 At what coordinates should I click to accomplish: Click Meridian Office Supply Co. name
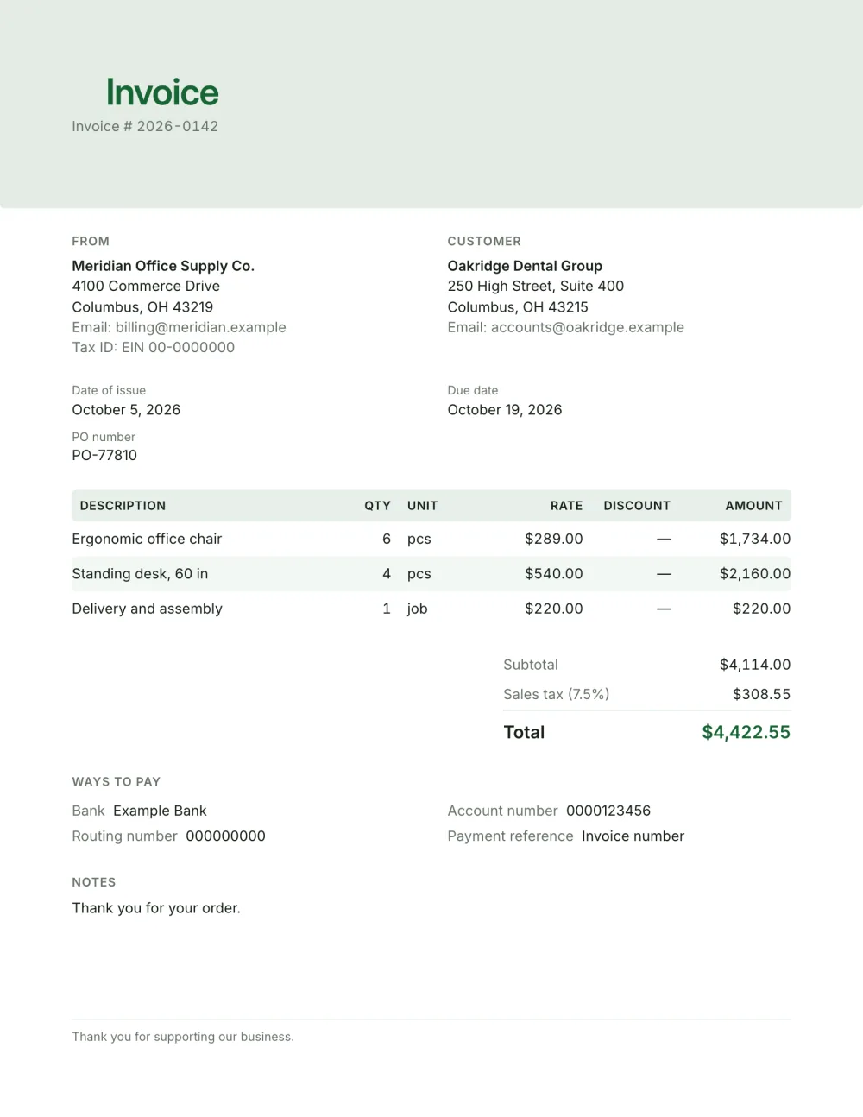pos(163,266)
